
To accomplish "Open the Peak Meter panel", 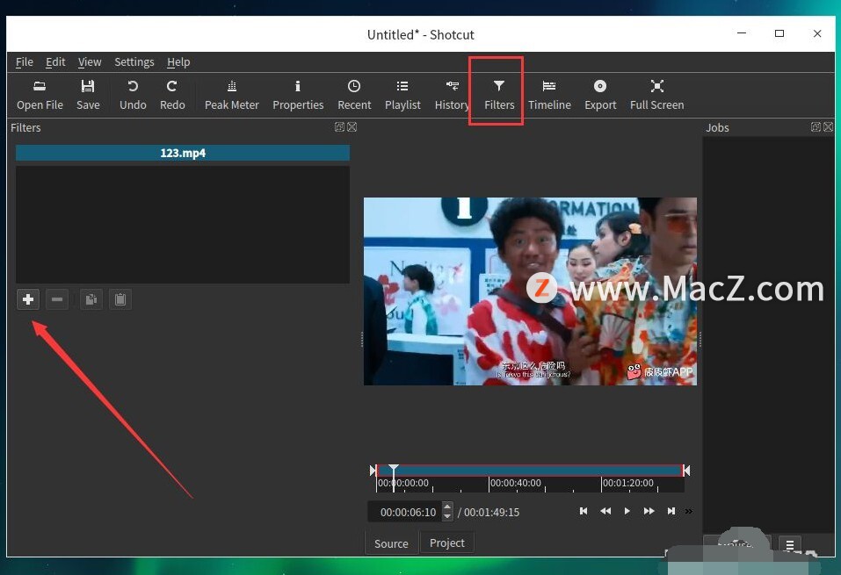I will [232, 95].
